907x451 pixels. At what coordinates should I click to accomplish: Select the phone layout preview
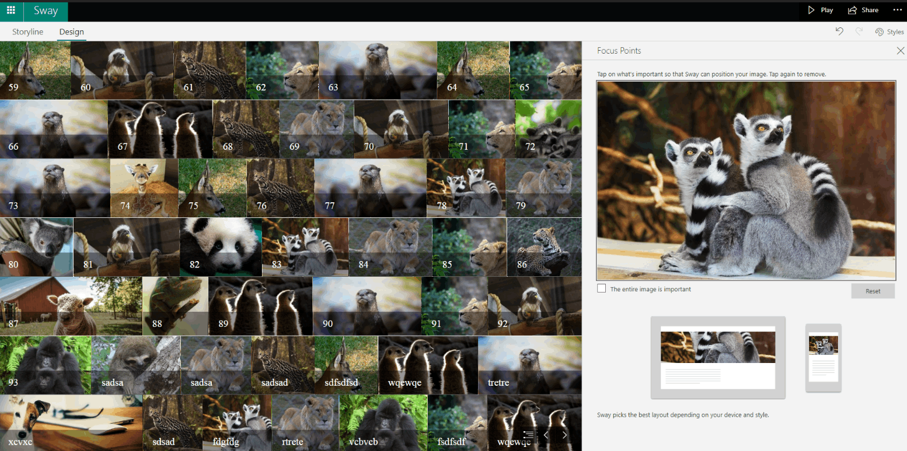point(823,358)
